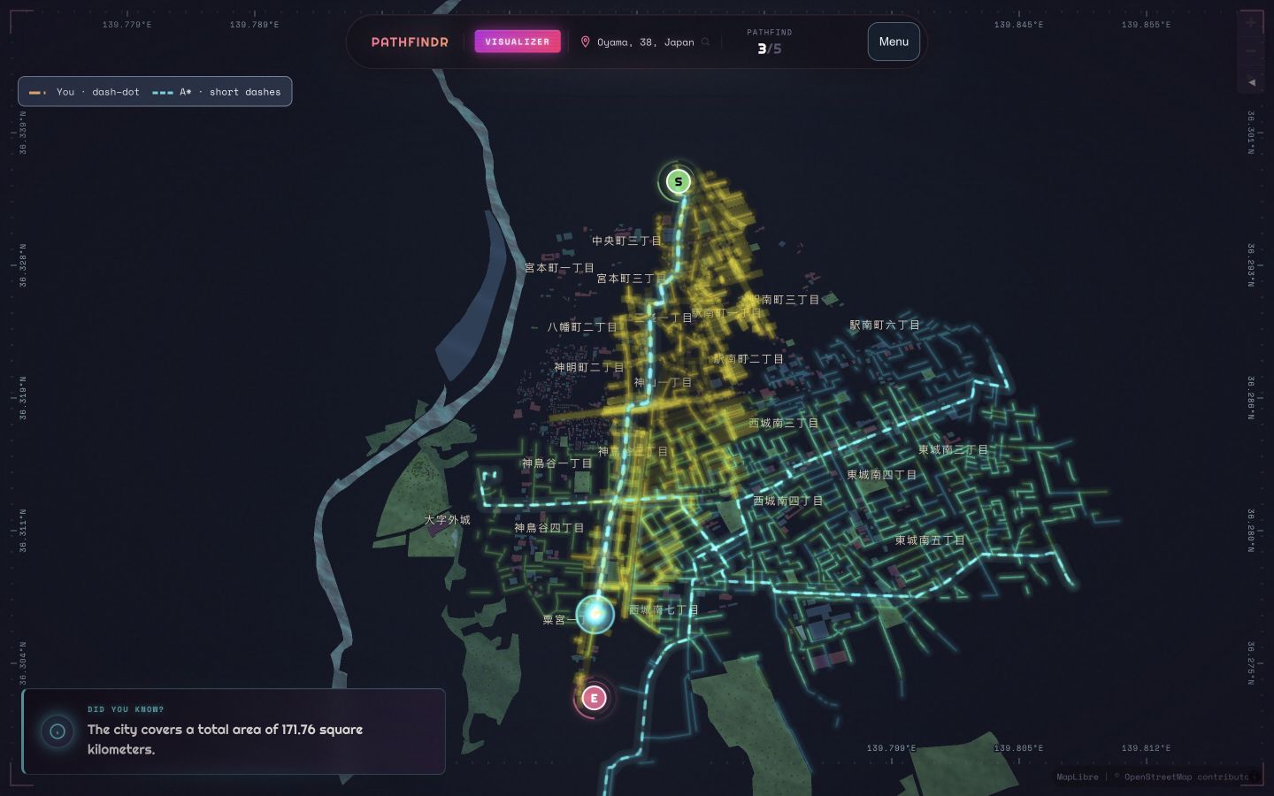Click the 東城南三丁目 map label
1274x796 pixels.
click(953, 450)
